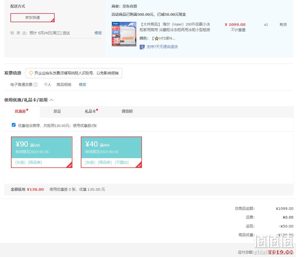This screenshot has width=296, height=257.
Task: Click star icon in color option text
Action: pyautogui.click(x=157, y=38)
